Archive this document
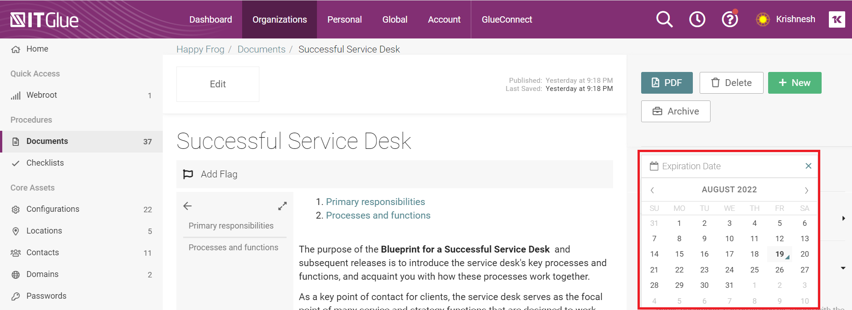852x310 pixels. coord(676,111)
